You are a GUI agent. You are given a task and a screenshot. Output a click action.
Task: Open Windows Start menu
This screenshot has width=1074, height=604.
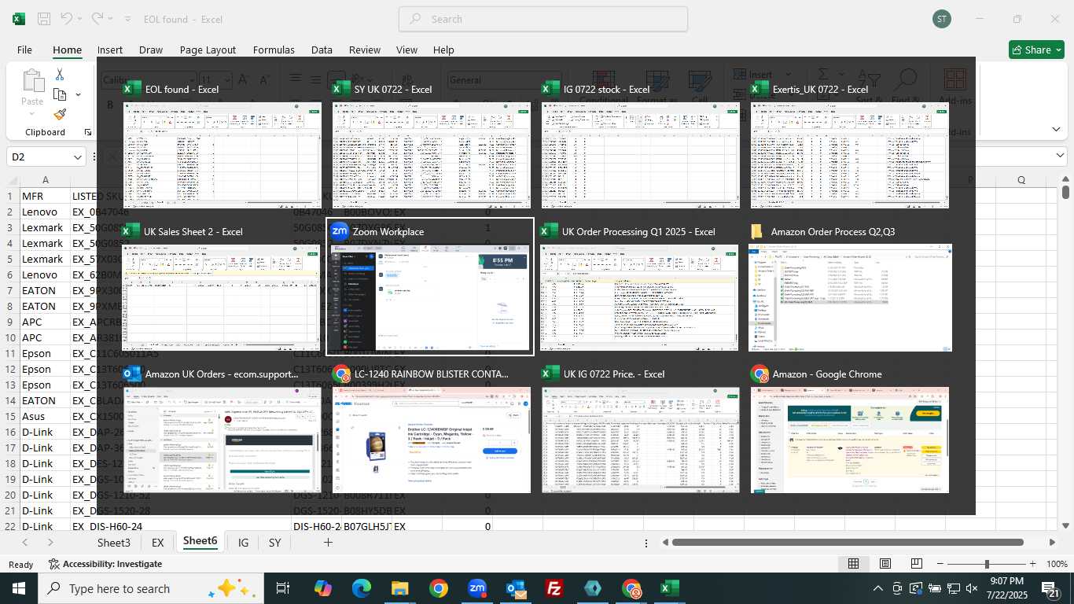coord(18,588)
